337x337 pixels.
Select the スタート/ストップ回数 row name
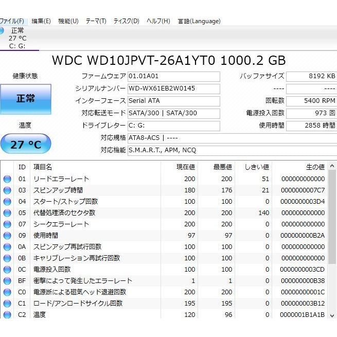tap(65, 202)
